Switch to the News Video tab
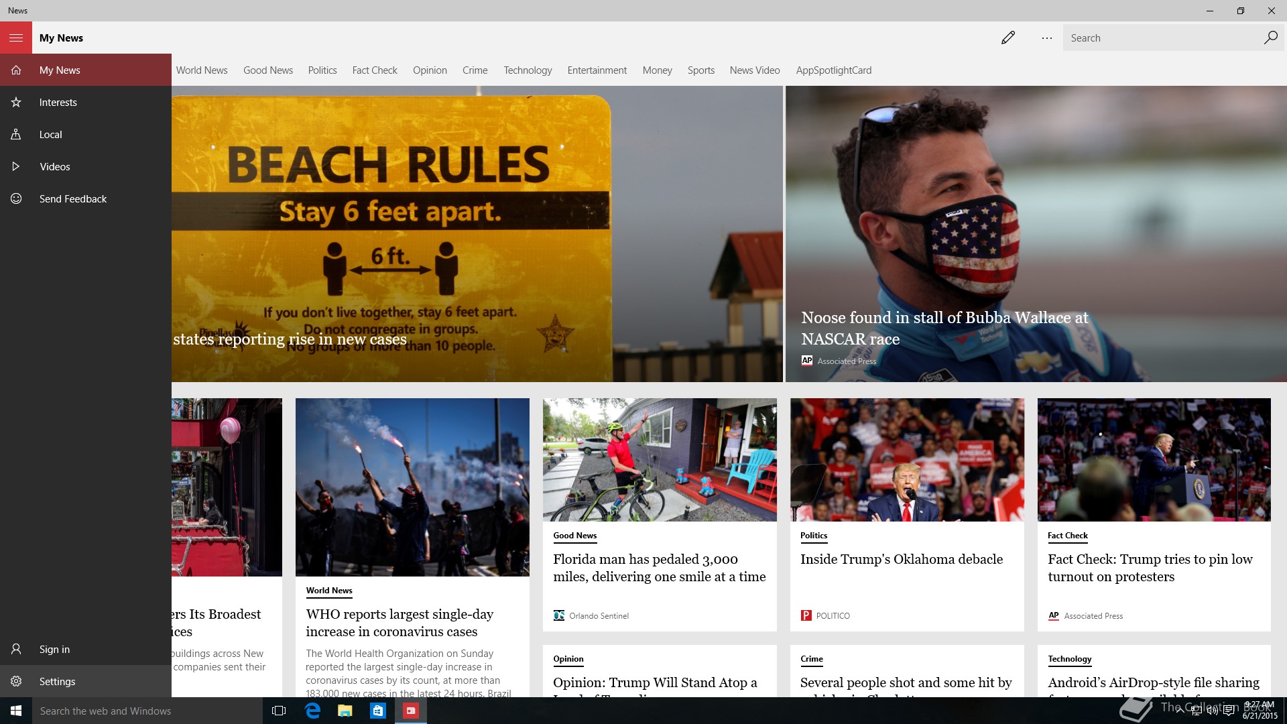The height and width of the screenshot is (724, 1287). [x=755, y=70]
